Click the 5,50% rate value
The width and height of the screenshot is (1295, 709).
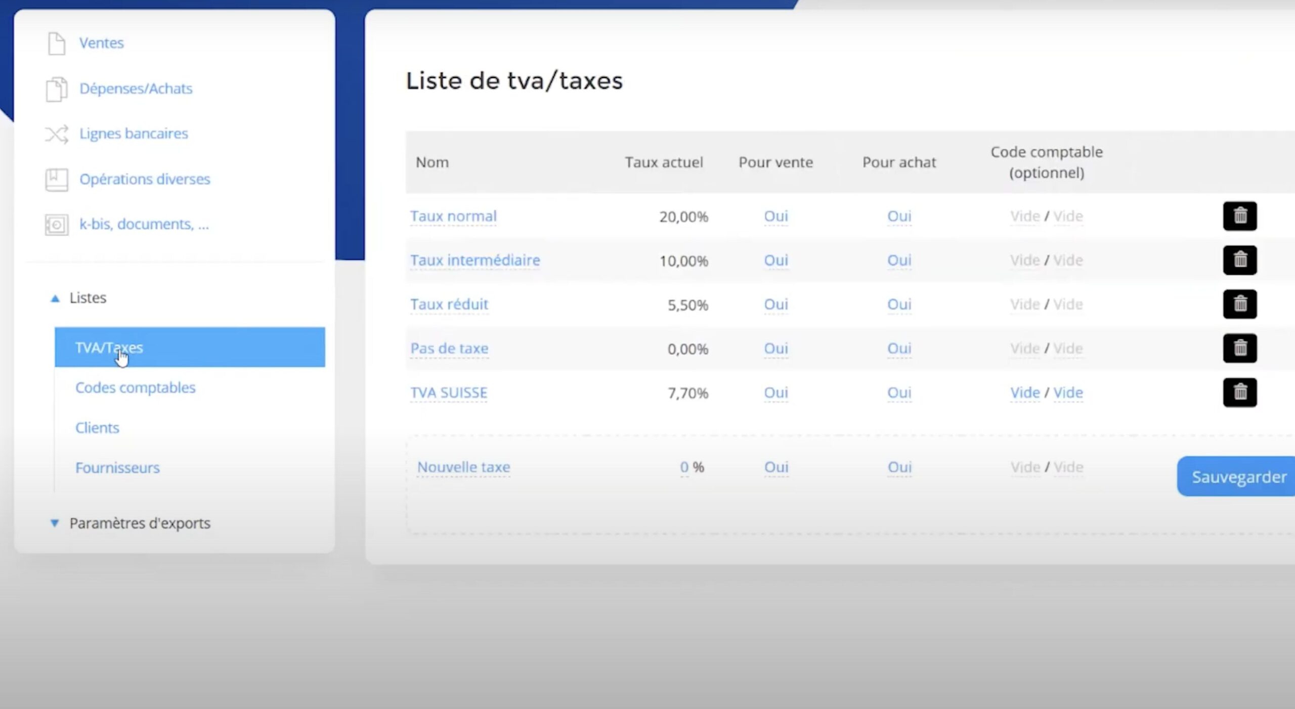[x=687, y=305]
